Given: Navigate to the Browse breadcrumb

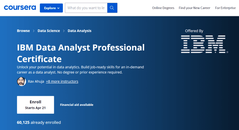Looking at the screenshot, I should click(x=23, y=31).
